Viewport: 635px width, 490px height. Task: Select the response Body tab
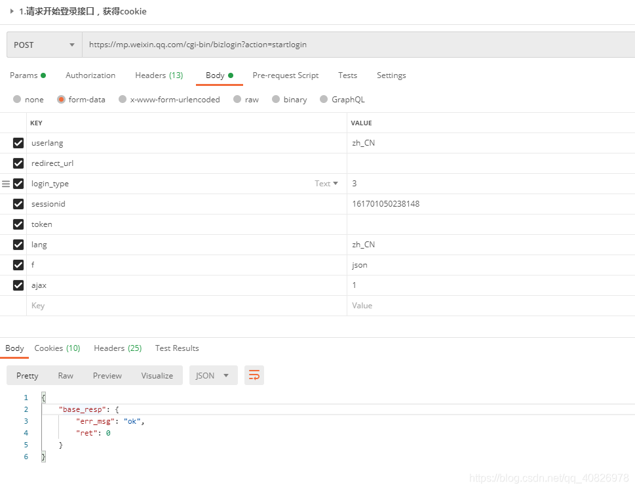(14, 348)
